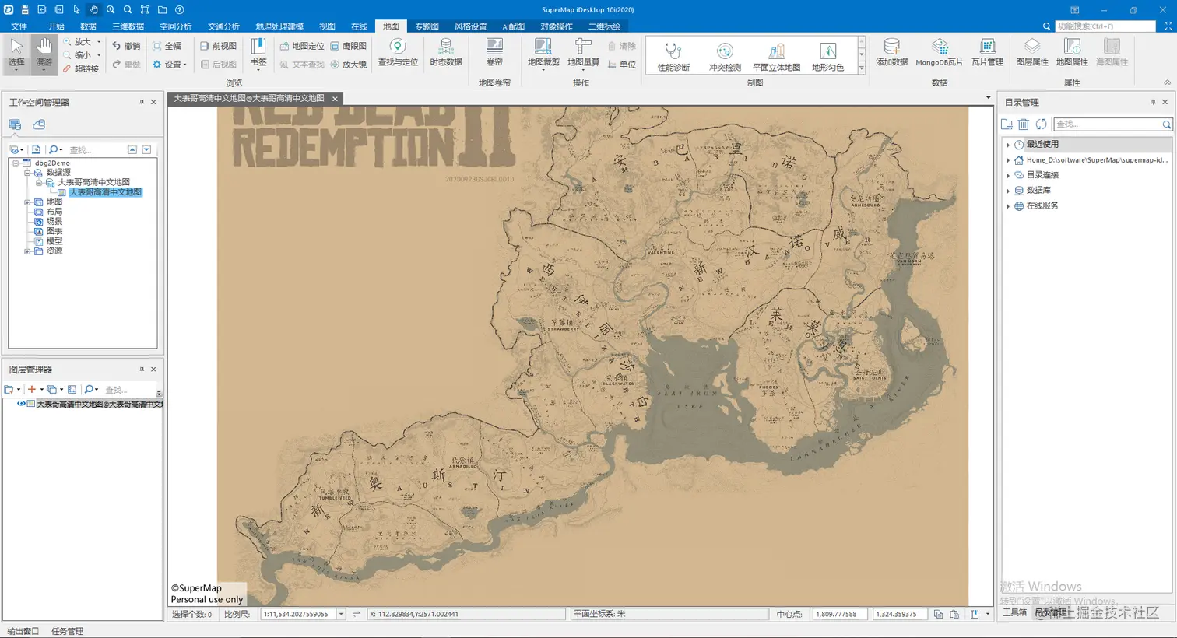The height and width of the screenshot is (638, 1177).
Task: Collapse the dbg2Demo workspace node
Action: pos(16,163)
